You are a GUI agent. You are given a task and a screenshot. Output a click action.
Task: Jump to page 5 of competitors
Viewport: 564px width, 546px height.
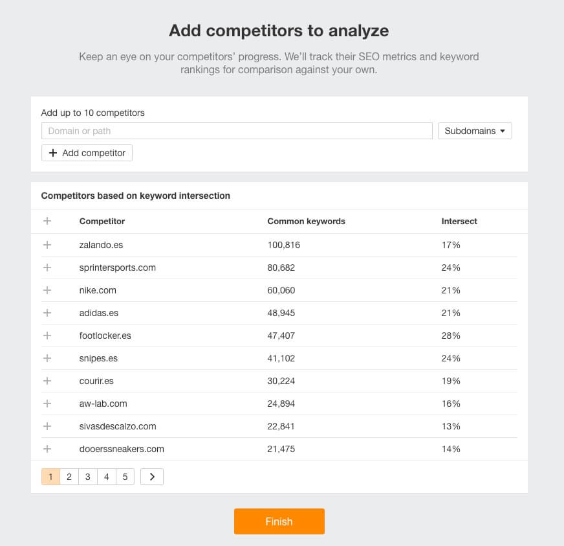(125, 477)
